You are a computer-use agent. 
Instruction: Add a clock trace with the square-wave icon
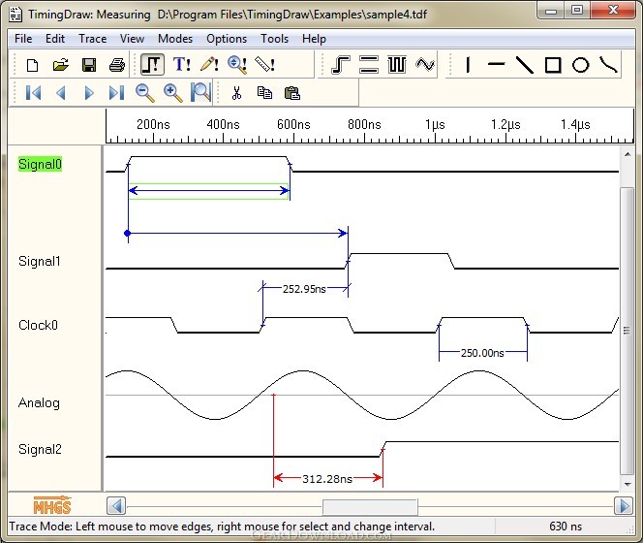click(397, 65)
